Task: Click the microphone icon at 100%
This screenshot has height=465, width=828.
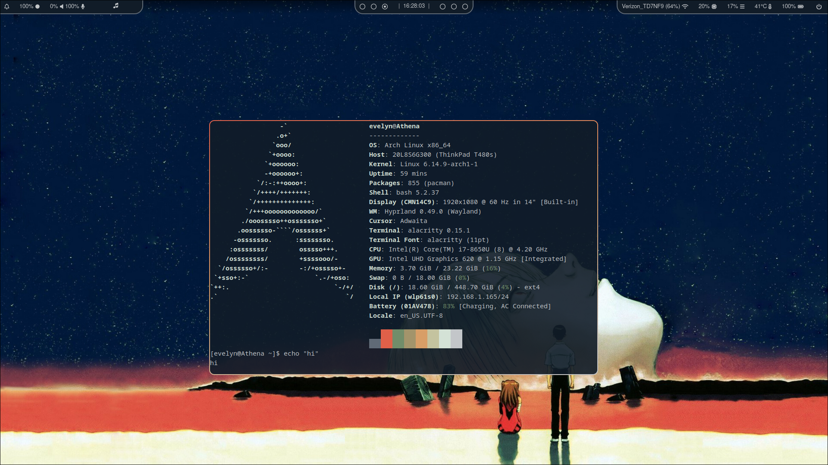Action: [83, 6]
